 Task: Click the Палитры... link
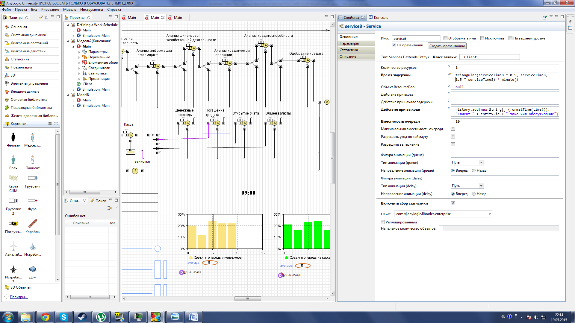pos(19,297)
